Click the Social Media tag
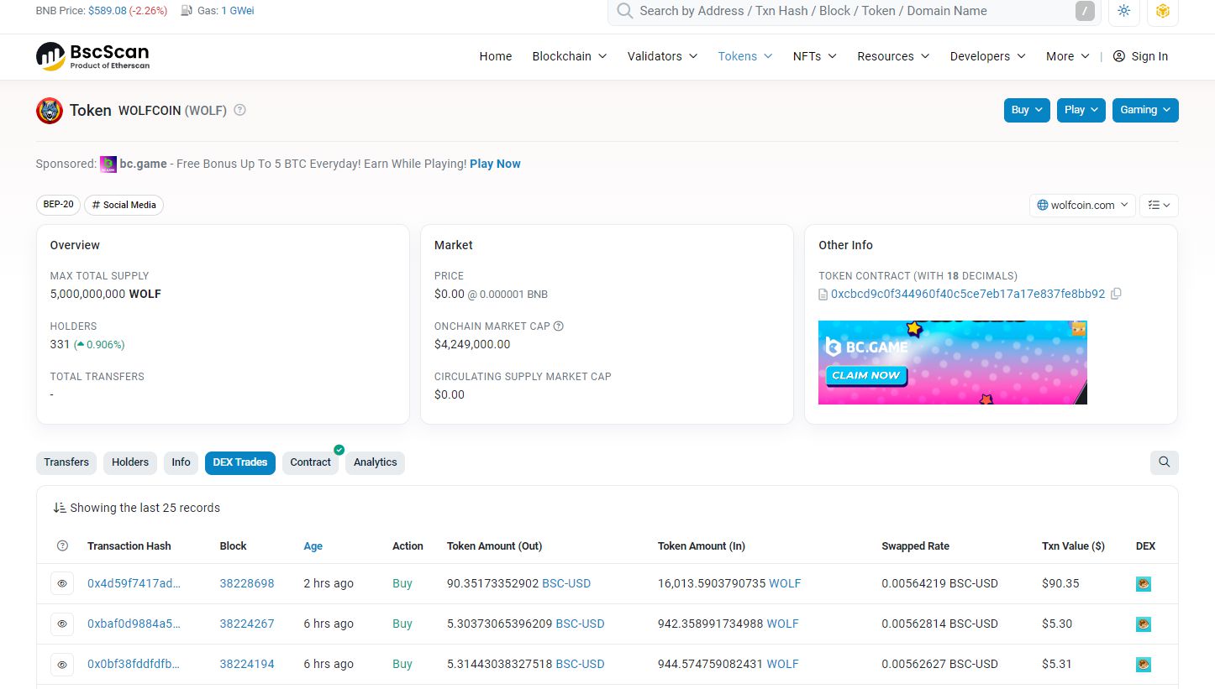Viewport: 1215px width, 689px height. [124, 205]
